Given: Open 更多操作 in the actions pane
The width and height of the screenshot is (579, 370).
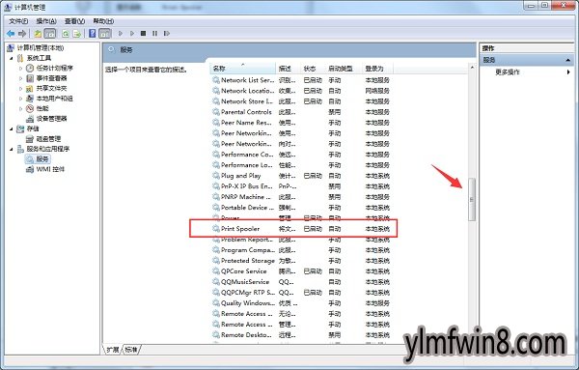Looking at the screenshot, I should tap(526, 72).
